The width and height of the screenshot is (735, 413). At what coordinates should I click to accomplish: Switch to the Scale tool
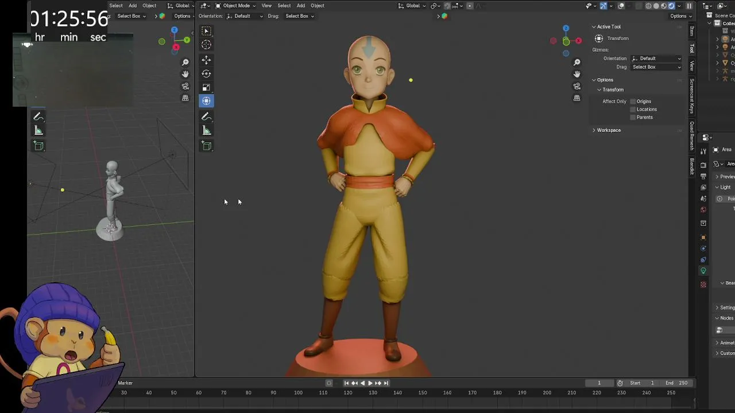pyautogui.click(x=206, y=87)
